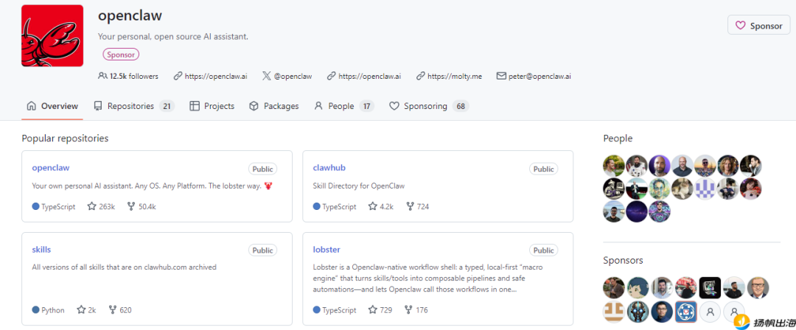The height and width of the screenshot is (330, 796).
Task: Open the X @openclaw profile link
Action: (x=287, y=76)
